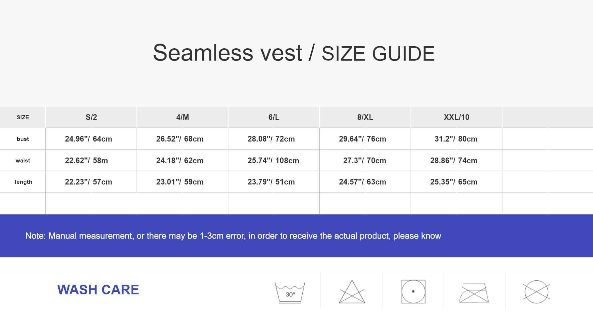Click the manual measurement note text
This screenshot has width=593, height=321.
point(233,236)
